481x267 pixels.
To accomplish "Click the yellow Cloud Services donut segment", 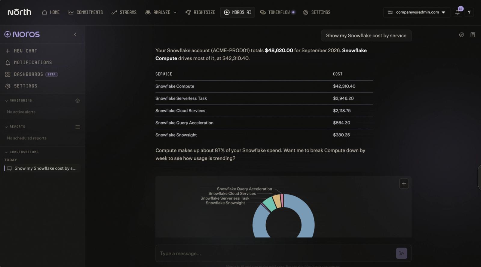I will tap(277, 201).
